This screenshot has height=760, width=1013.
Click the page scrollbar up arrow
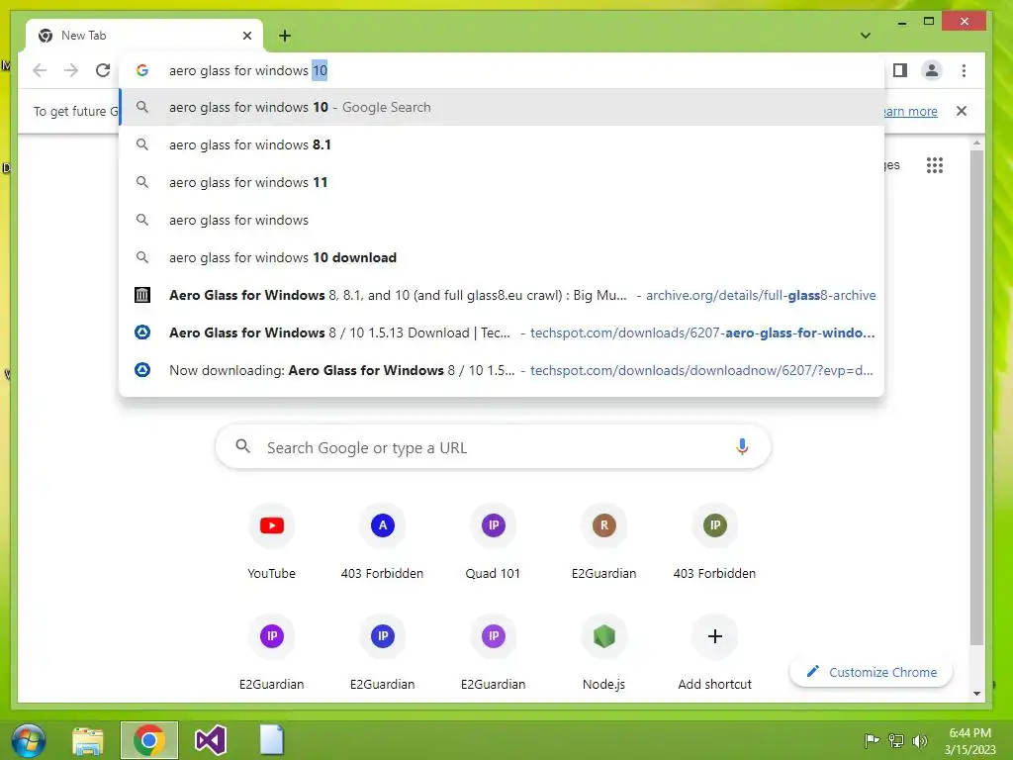[x=976, y=142]
